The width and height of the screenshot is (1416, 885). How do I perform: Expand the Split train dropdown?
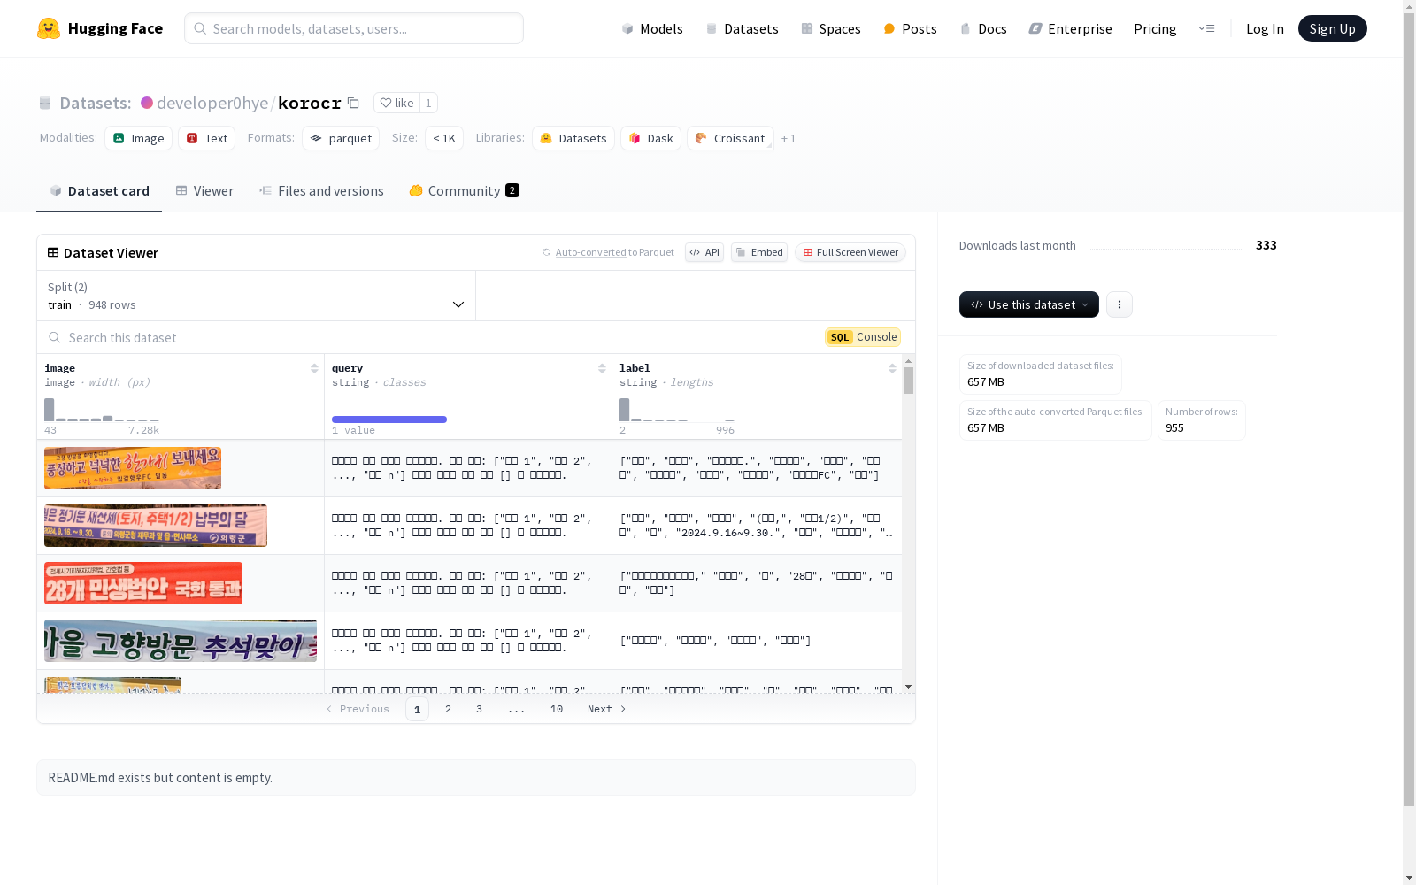click(x=257, y=296)
